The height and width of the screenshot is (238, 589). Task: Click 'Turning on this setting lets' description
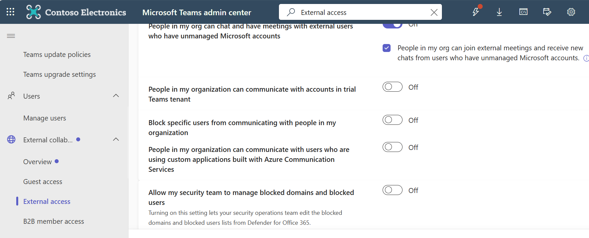tap(245, 217)
